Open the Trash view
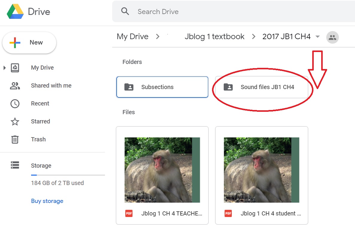The width and height of the screenshot is (355, 240). click(38, 139)
